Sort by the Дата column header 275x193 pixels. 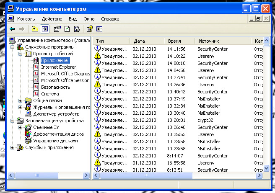tap(147, 41)
